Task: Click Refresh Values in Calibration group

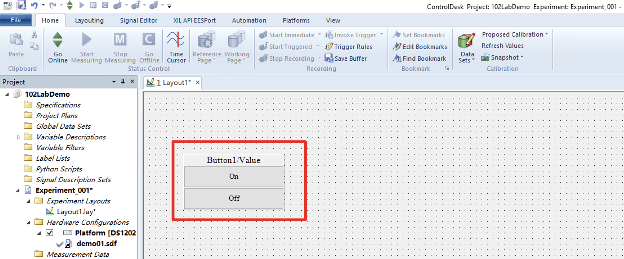Action: pyautogui.click(x=503, y=46)
